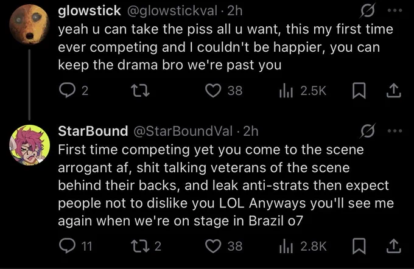The image size is (414, 269).
Task: Visit the @StarBoundVal handle
Action: point(183,131)
